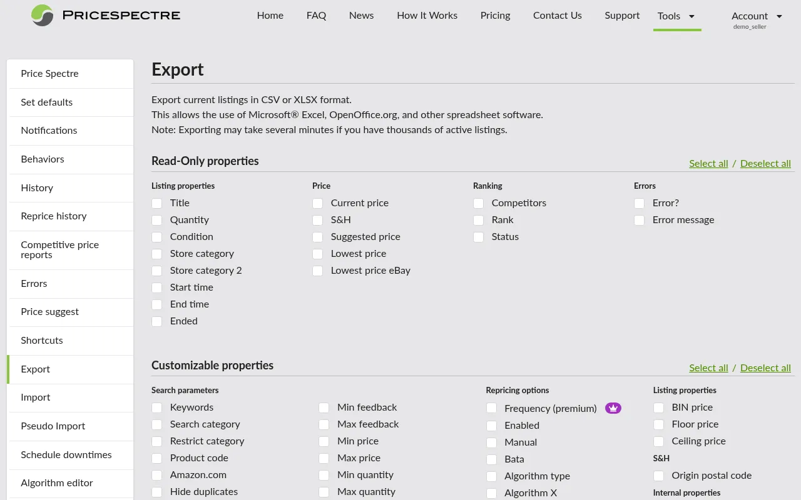Check Current price under Price
Image resolution: width=801 pixels, height=500 pixels.
(317, 203)
